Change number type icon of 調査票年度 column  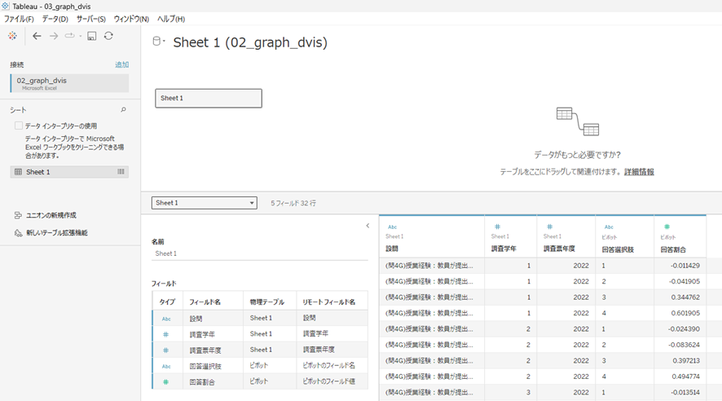coord(549,227)
